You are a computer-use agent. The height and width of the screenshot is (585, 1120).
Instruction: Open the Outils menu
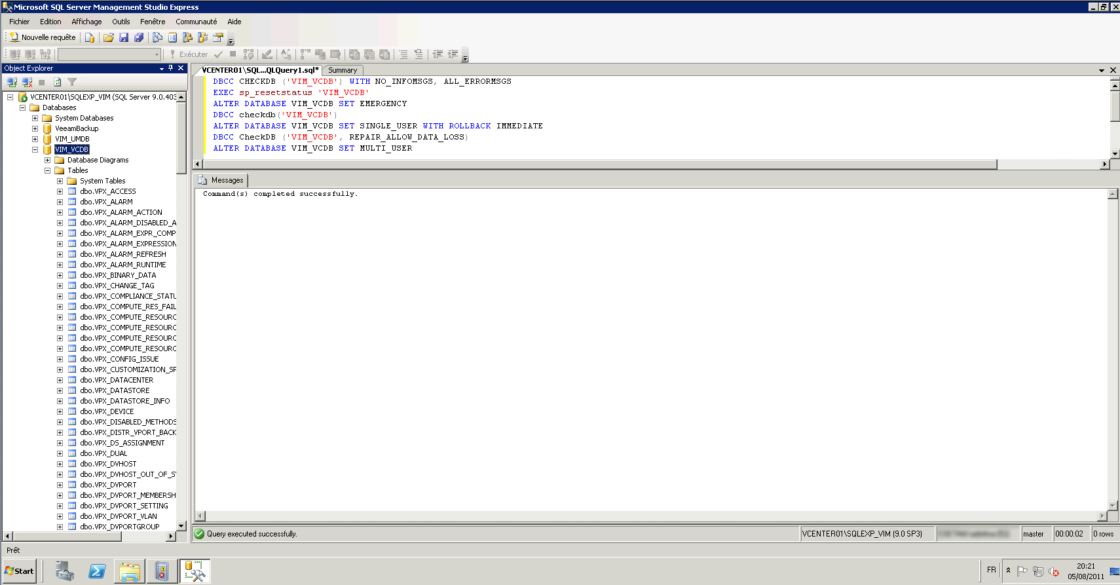coord(121,22)
